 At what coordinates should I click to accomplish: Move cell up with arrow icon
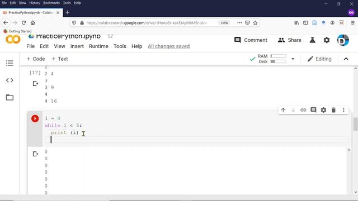pos(283,110)
